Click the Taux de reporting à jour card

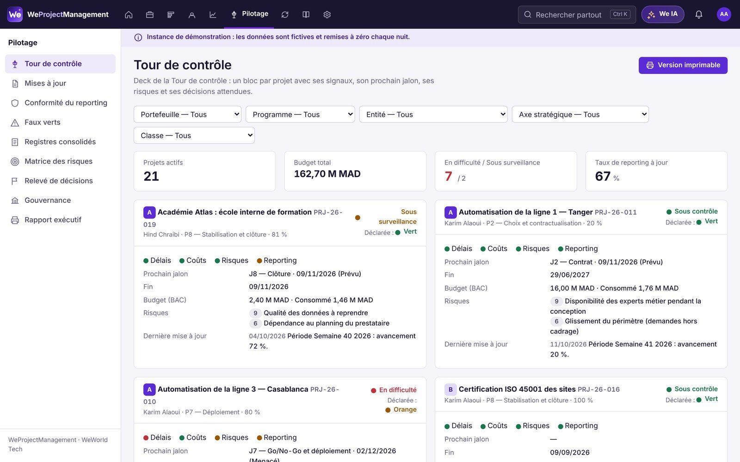[656, 171]
